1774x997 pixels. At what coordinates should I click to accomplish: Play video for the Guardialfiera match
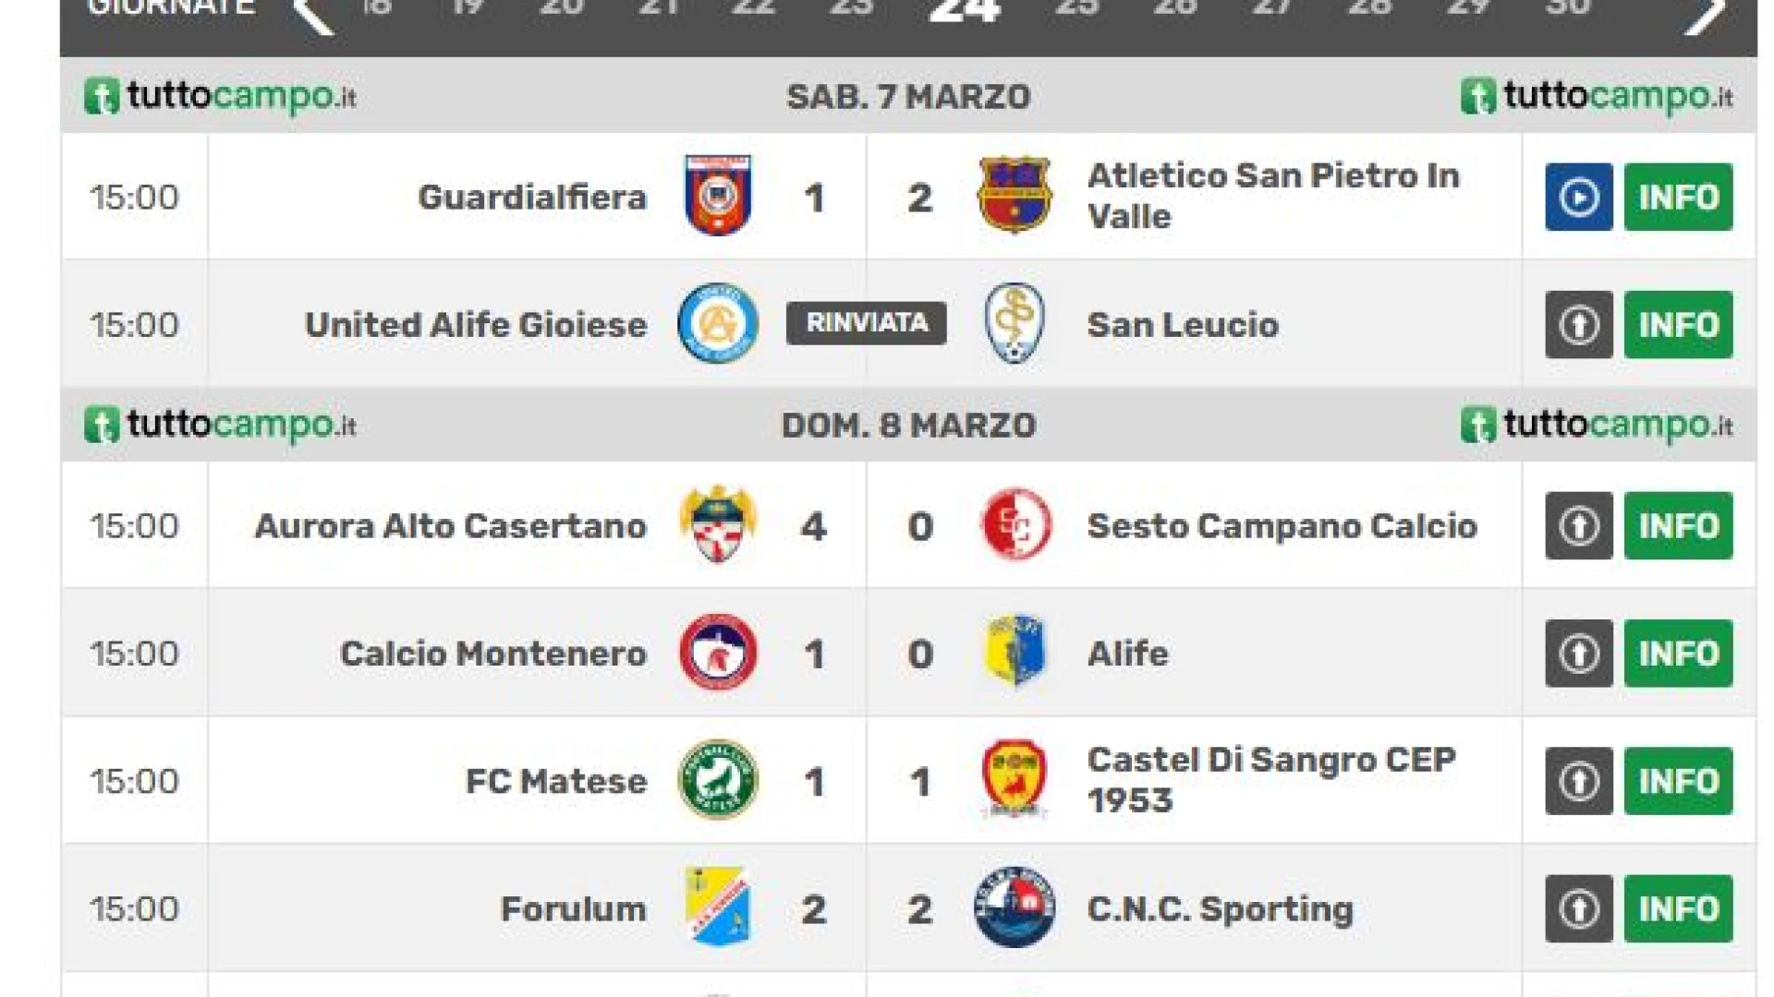coord(1578,197)
